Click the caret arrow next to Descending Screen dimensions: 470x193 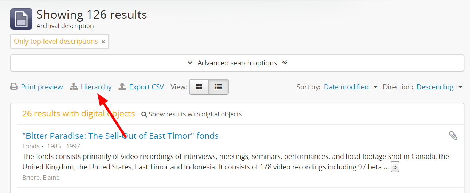460,87
